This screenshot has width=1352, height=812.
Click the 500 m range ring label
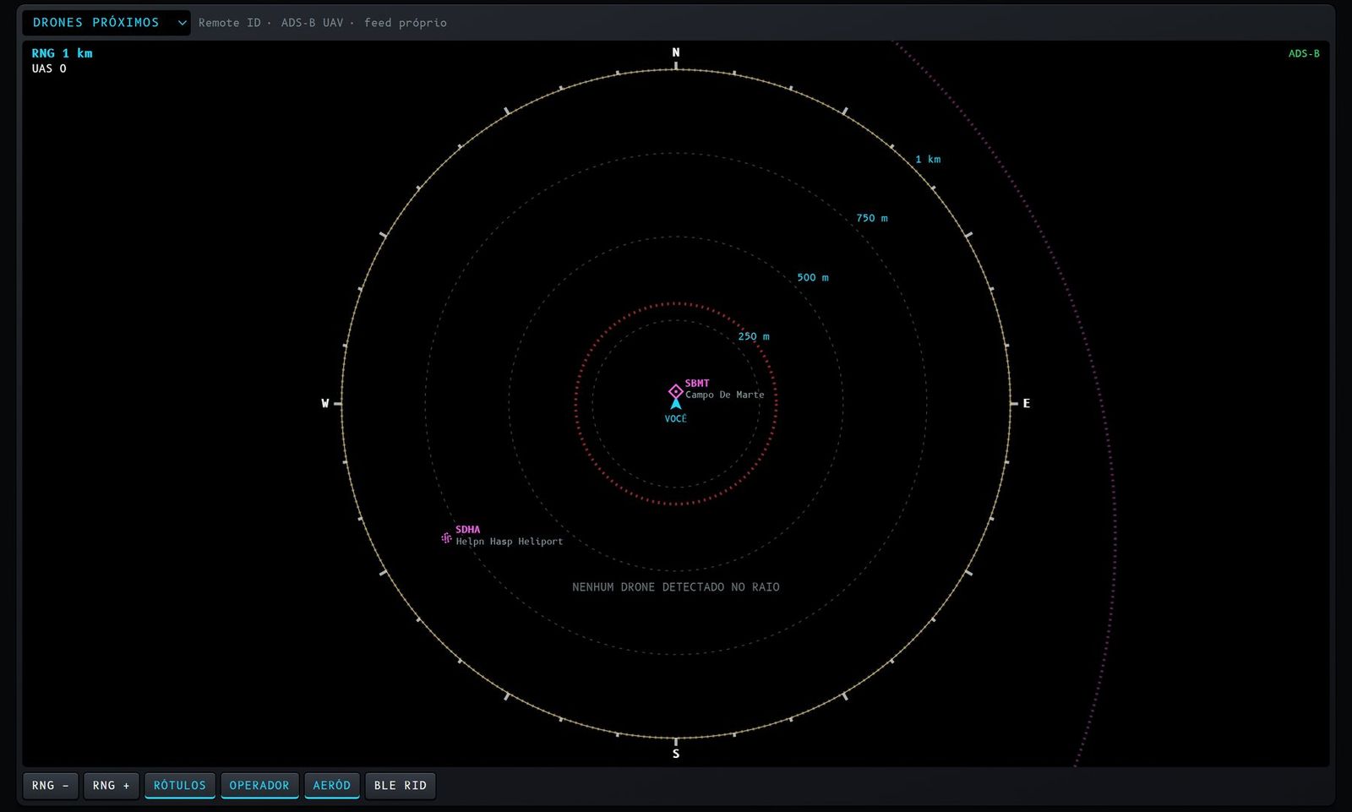point(813,277)
